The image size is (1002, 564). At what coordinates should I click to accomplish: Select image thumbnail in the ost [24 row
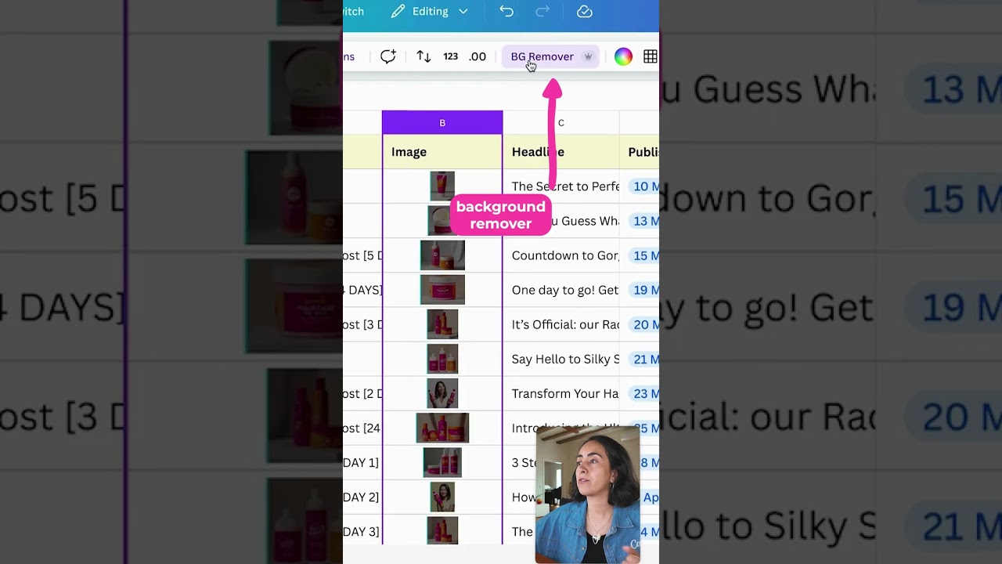click(442, 428)
